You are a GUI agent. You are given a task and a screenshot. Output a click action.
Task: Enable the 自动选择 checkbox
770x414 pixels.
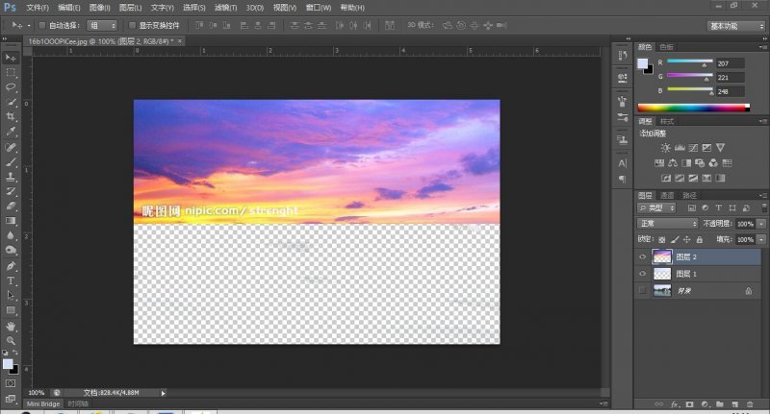[42, 25]
